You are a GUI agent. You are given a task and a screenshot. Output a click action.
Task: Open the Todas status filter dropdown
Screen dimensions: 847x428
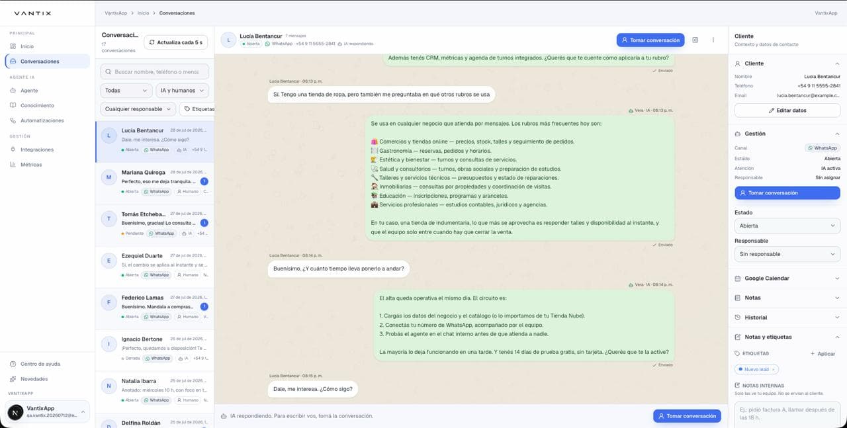coord(126,91)
